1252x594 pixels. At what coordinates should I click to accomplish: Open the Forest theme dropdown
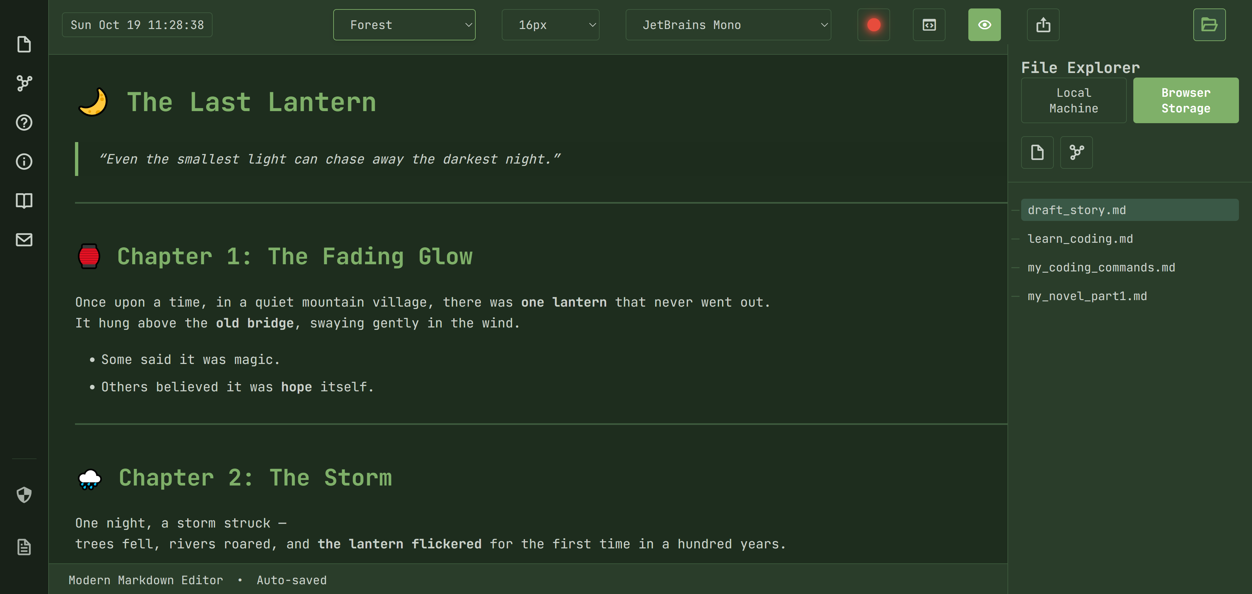[404, 25]
